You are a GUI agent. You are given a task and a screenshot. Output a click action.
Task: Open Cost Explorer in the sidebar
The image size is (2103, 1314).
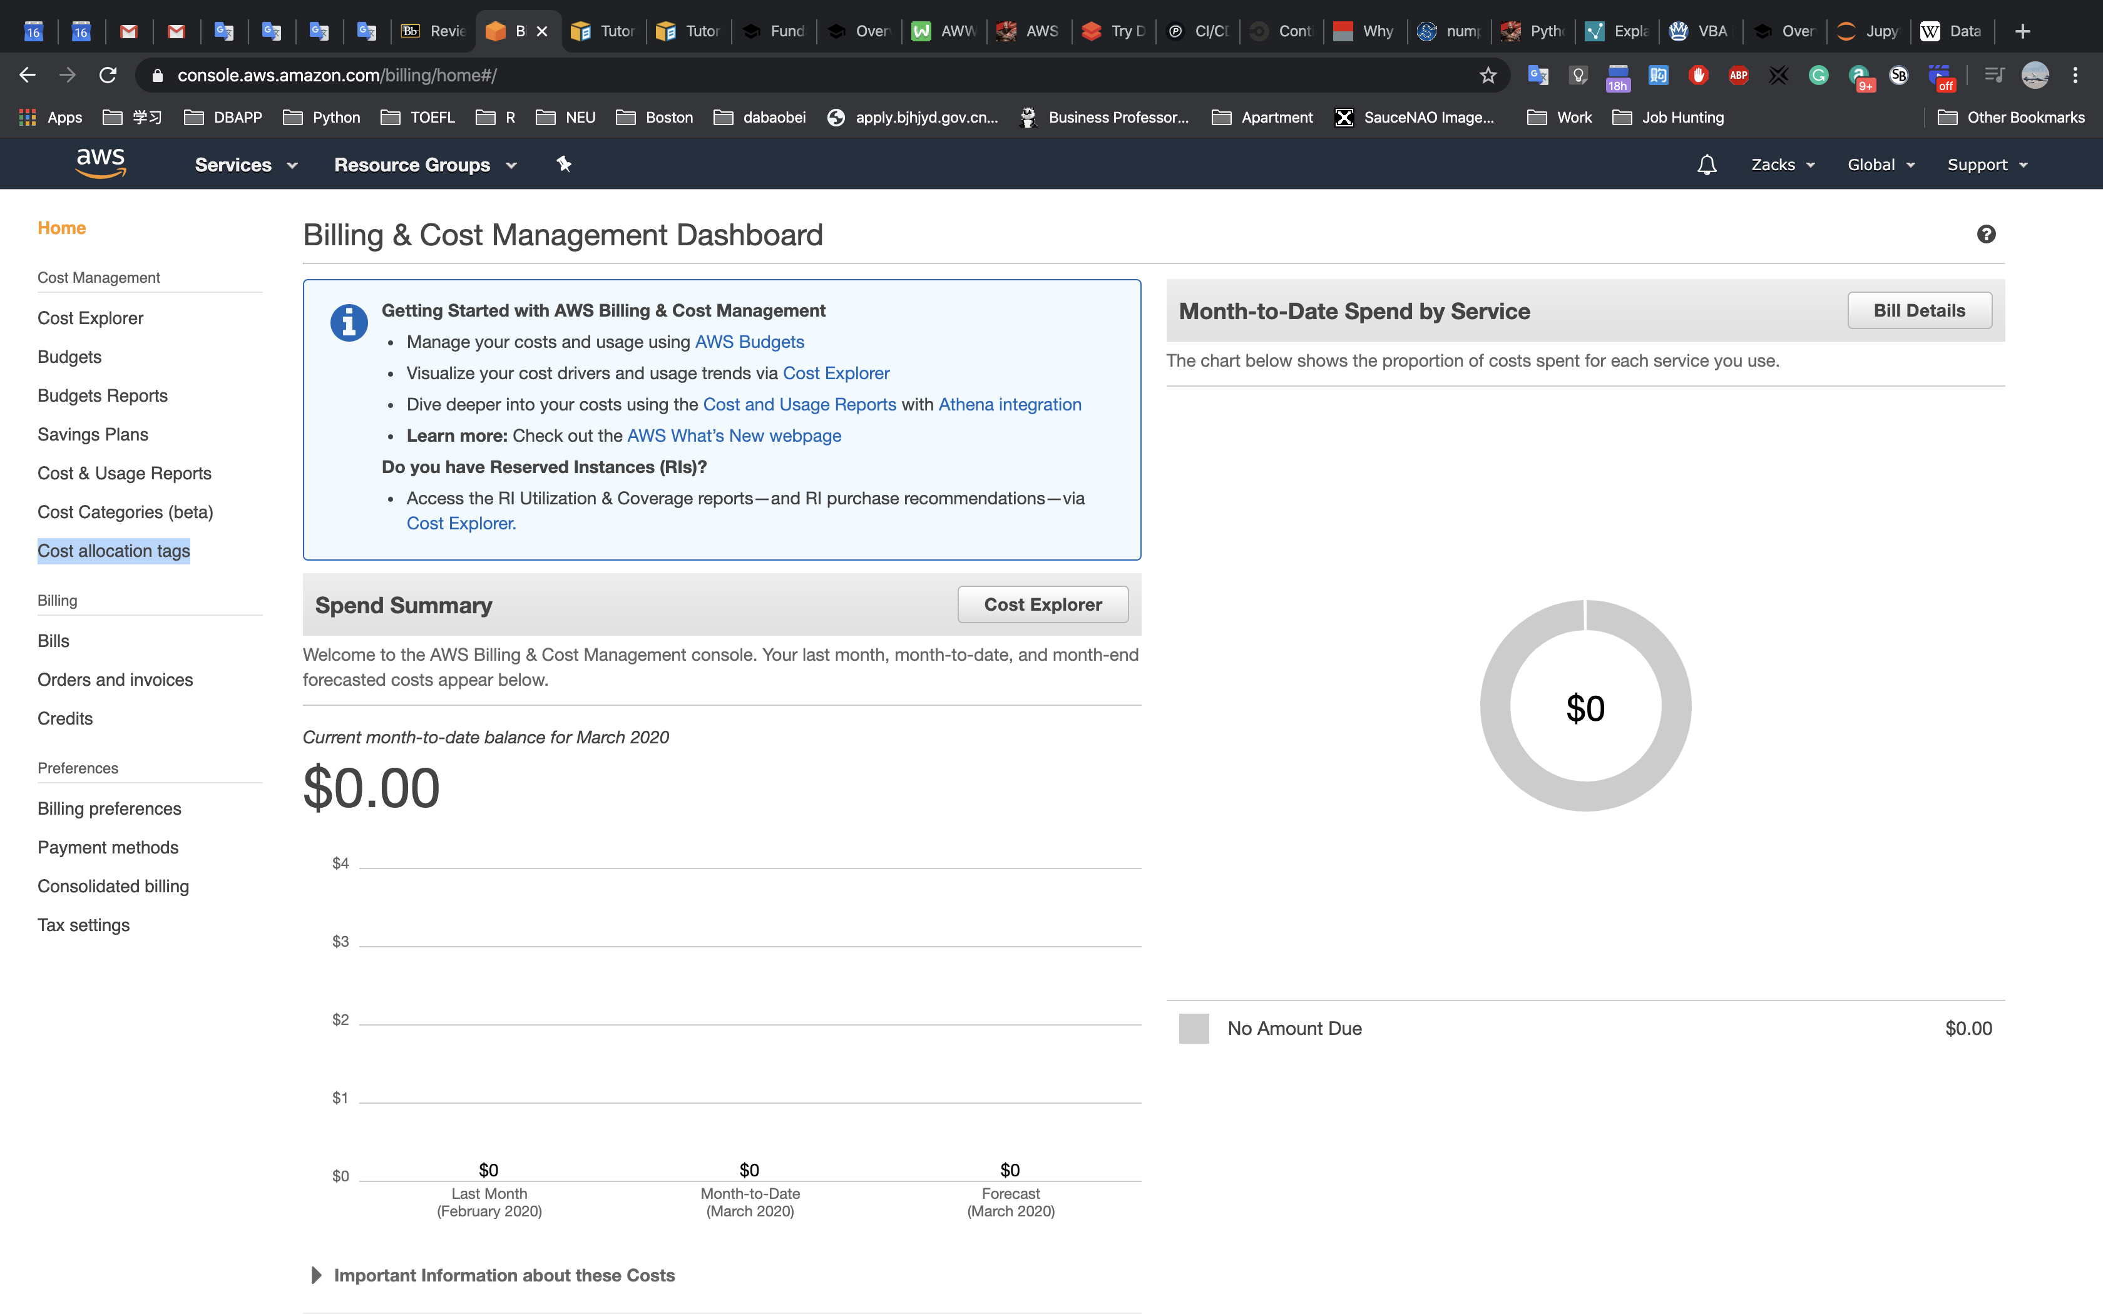(90, 318)
